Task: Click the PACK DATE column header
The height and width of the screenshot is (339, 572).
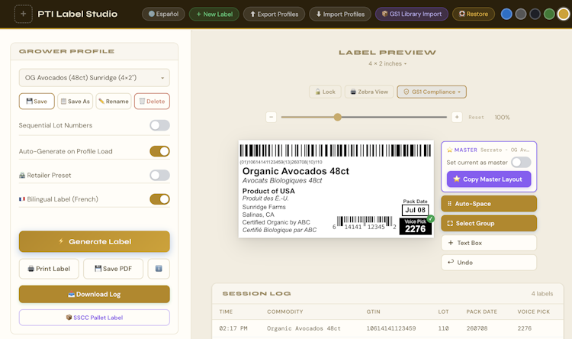Action: [481, 312]
